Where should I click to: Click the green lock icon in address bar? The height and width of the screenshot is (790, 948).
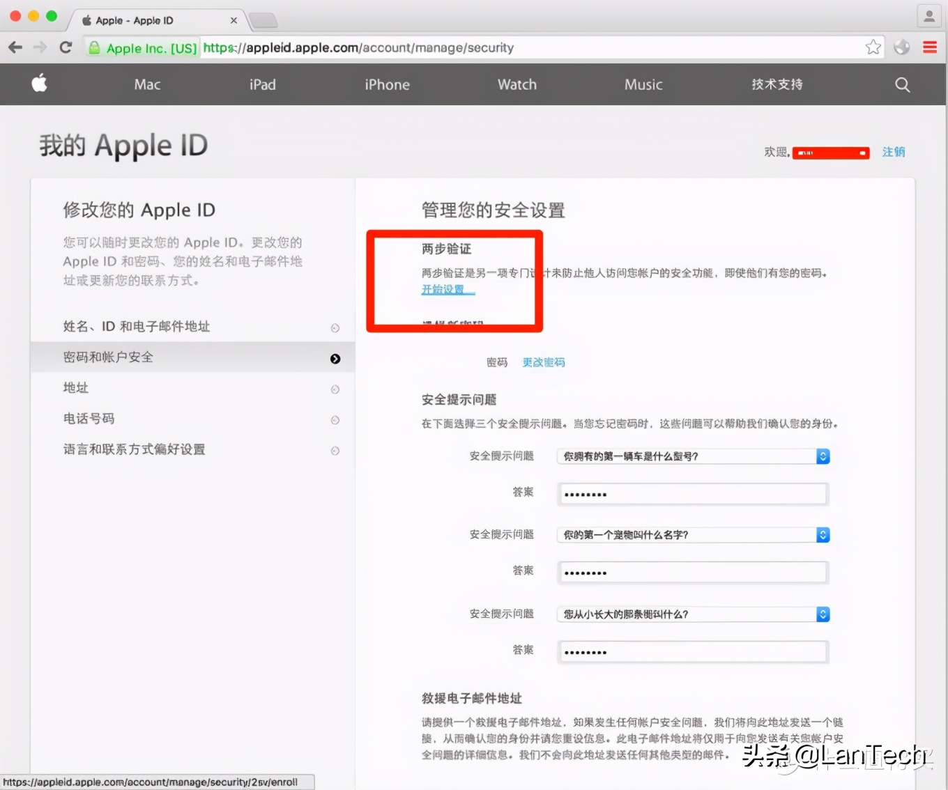pos(94,47)
